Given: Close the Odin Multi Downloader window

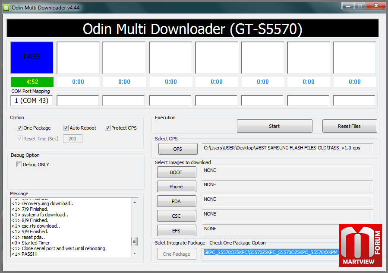Looking at the screenshot, I should (376, 6).
